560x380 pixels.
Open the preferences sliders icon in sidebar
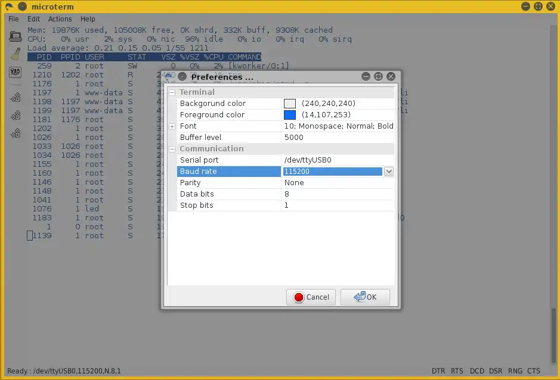15,73
